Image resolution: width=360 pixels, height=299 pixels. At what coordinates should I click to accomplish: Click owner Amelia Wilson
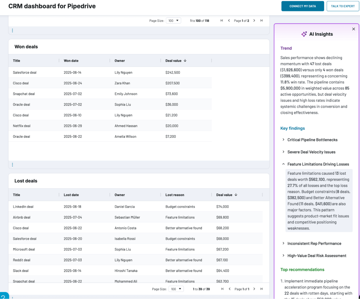(x=126, y=137)
